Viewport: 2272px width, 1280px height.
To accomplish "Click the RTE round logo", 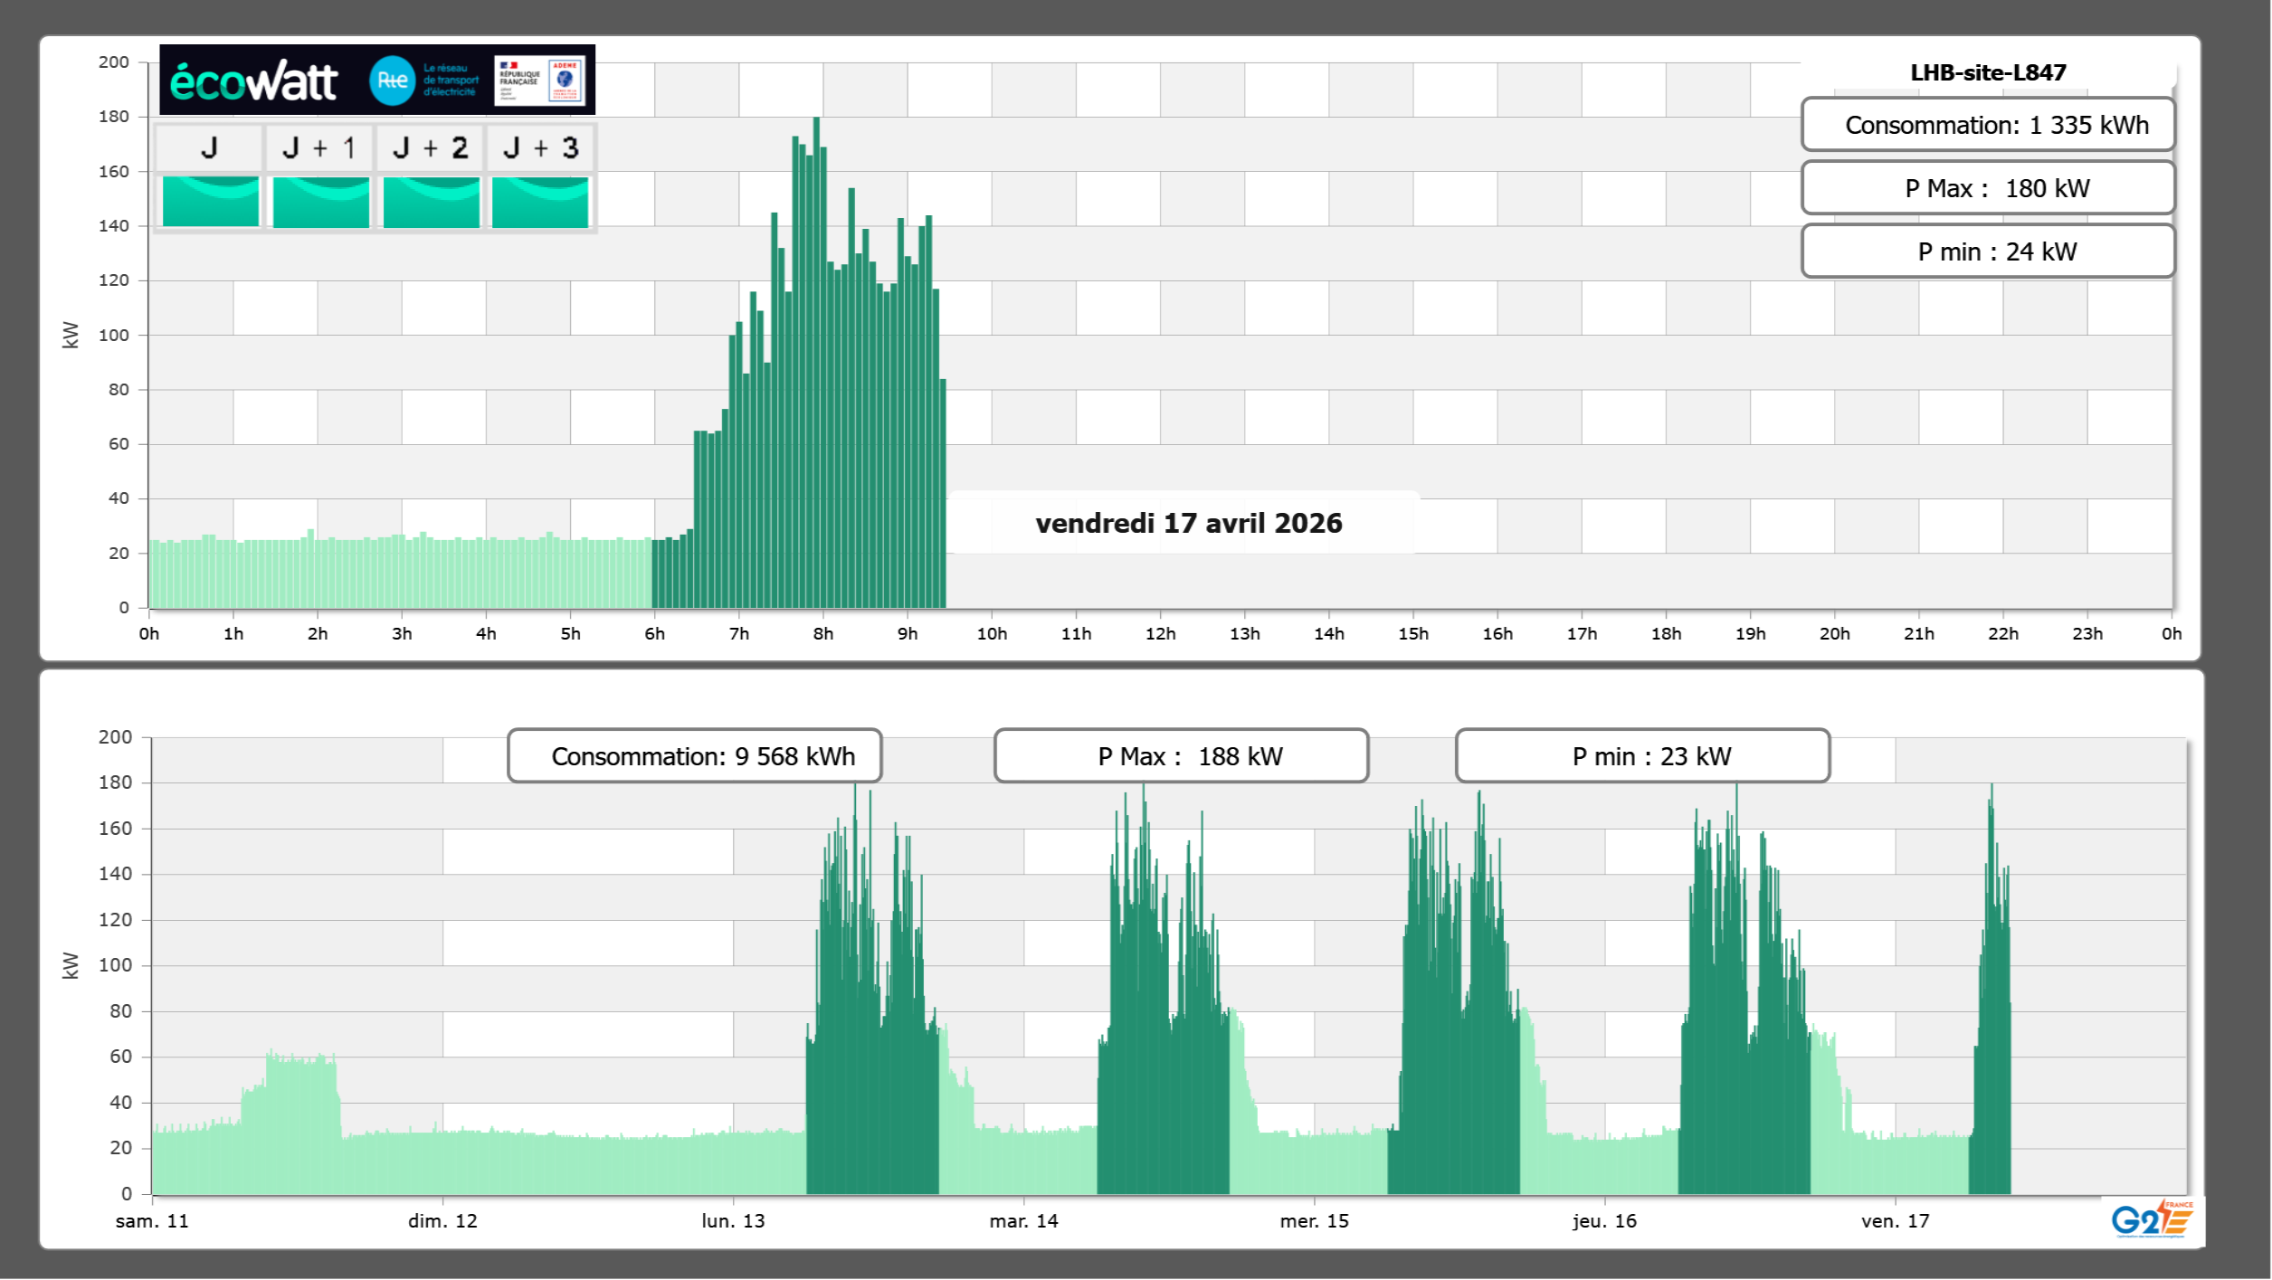I will (x=392, y=81).
